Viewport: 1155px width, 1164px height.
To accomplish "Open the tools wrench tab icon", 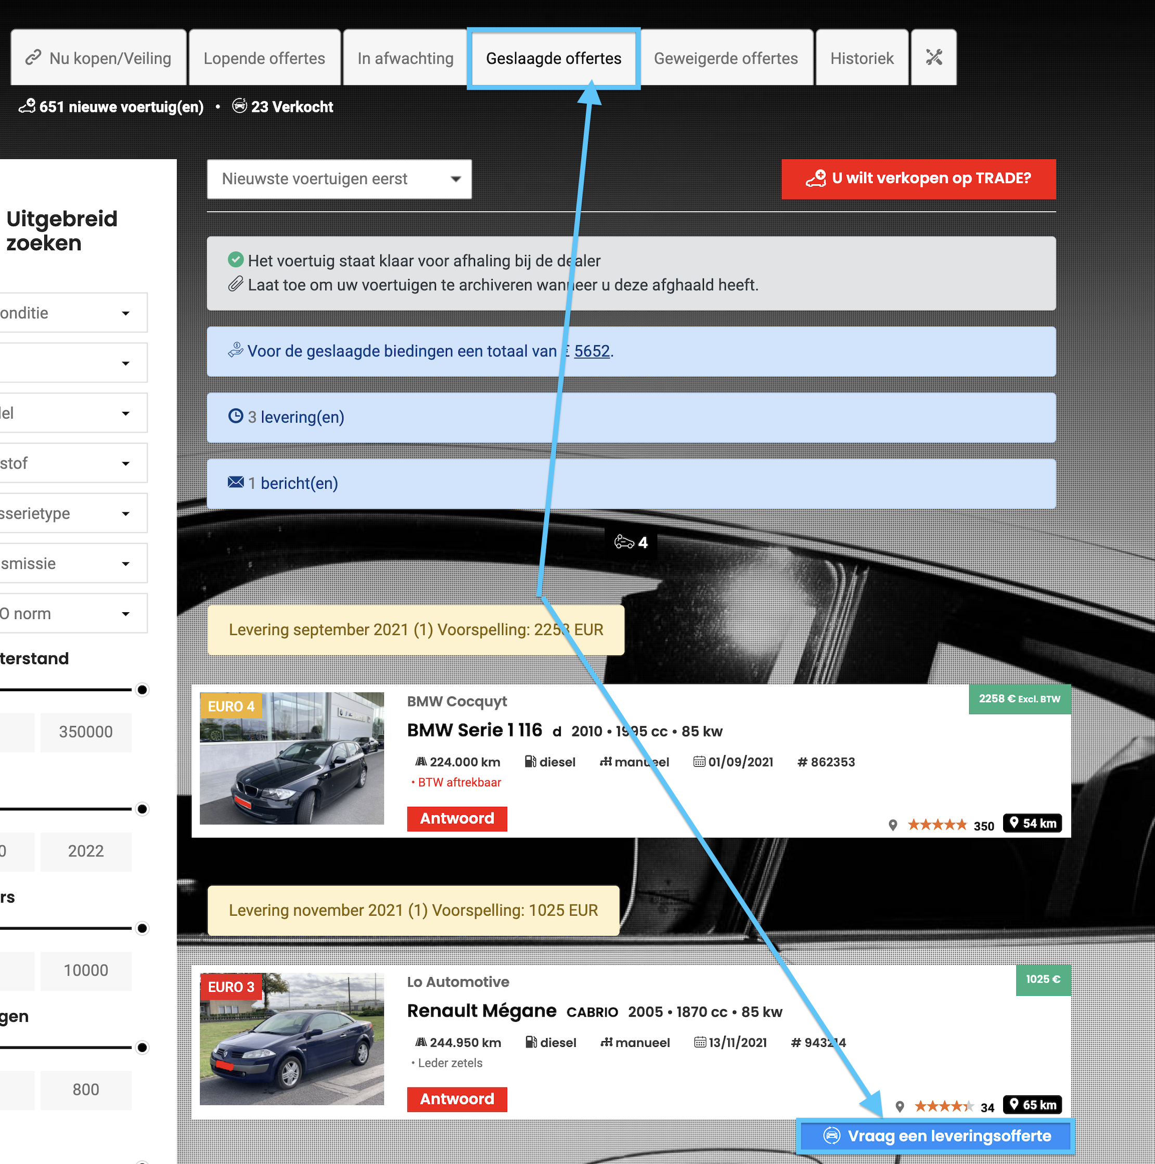I will pyautogui.click(x=933, y=57).
